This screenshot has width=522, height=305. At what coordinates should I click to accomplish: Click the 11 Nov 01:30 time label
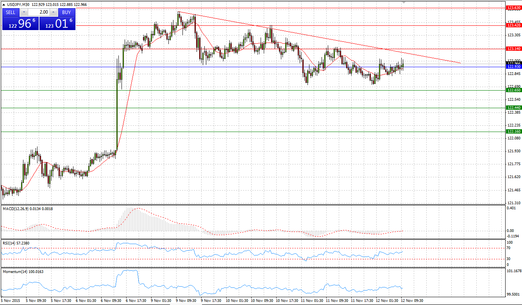[x=311, y=301]
